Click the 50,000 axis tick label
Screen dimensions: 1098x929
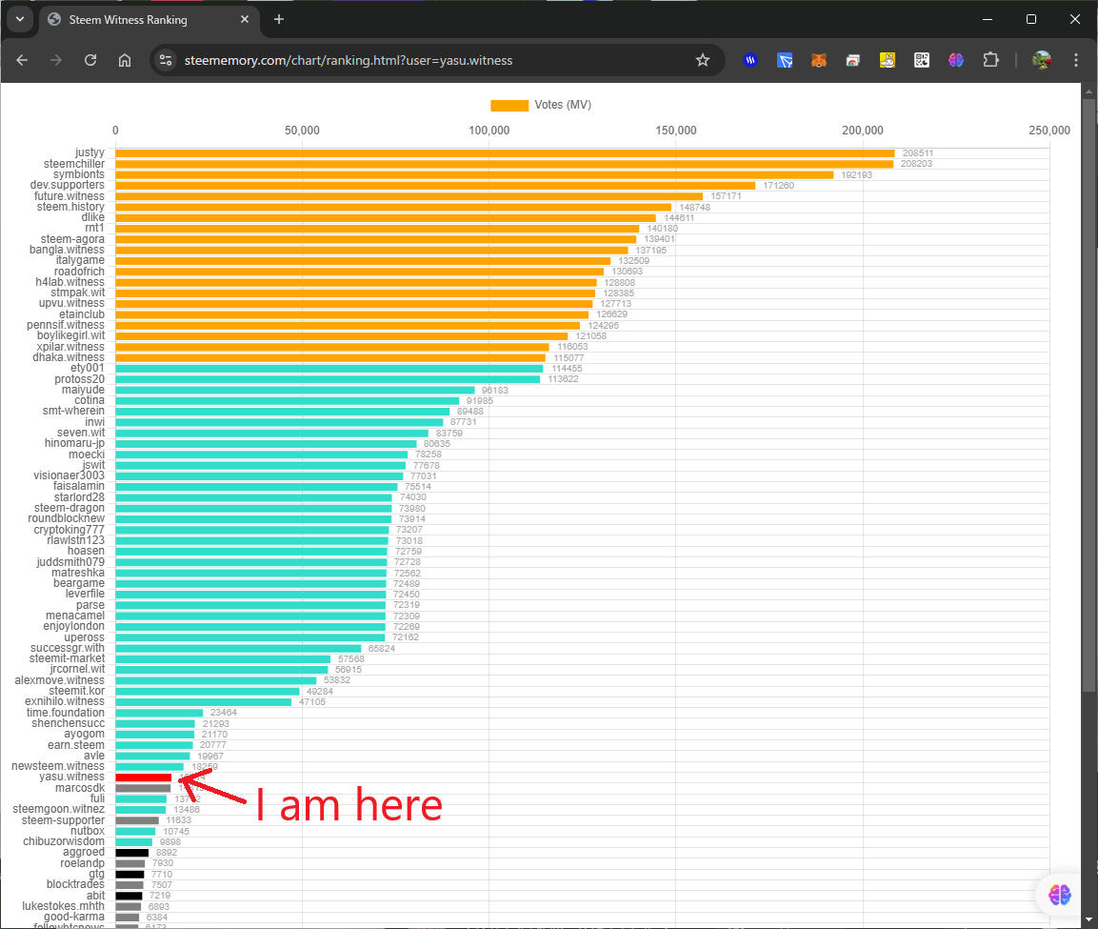pos(302,131)
